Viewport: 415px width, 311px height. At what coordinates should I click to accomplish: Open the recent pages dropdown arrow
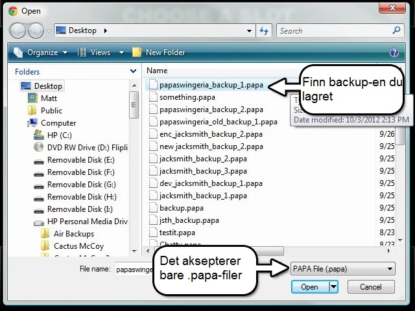click(49, 31)
